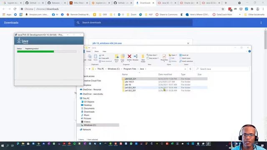This screenshot has height=150, width=267.
Task: Expand the Easy access dropdown
Action: coord(153,58)
